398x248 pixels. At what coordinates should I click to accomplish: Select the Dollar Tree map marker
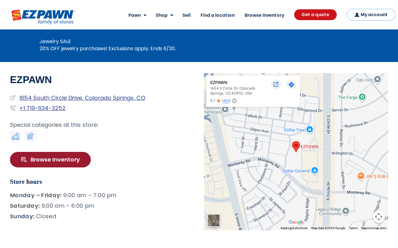309,130
